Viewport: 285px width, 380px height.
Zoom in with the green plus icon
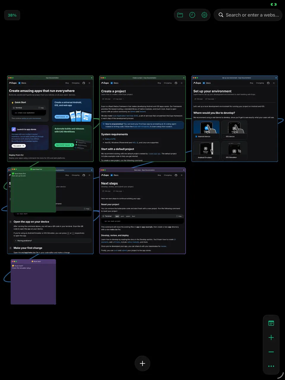pos(271,338)
